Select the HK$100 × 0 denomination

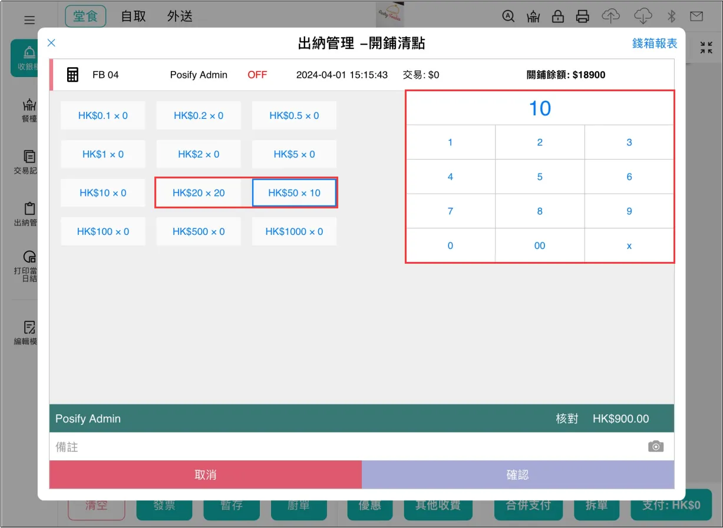pyautogui.click(x=103, y=232)
